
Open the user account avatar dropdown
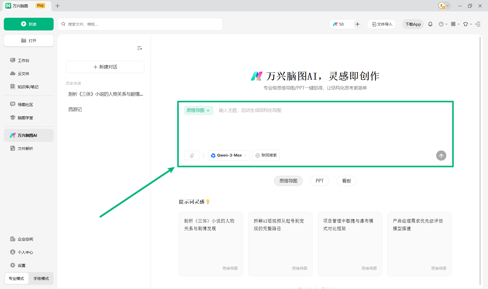pyautogui.click(x=444, y=6)
